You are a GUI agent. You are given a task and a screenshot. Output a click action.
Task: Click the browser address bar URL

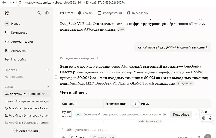[x=74, y=2]
